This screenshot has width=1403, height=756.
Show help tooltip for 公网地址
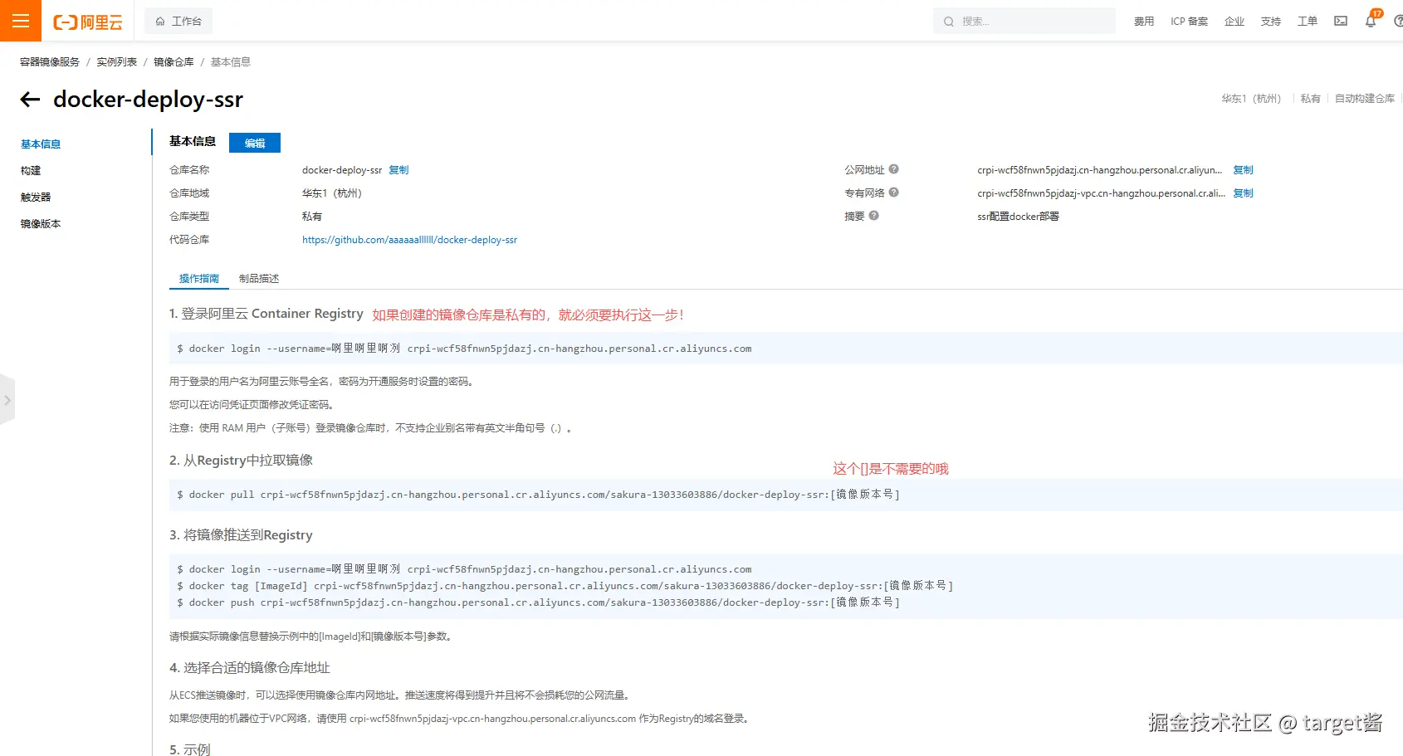click(x=894, y=169)
